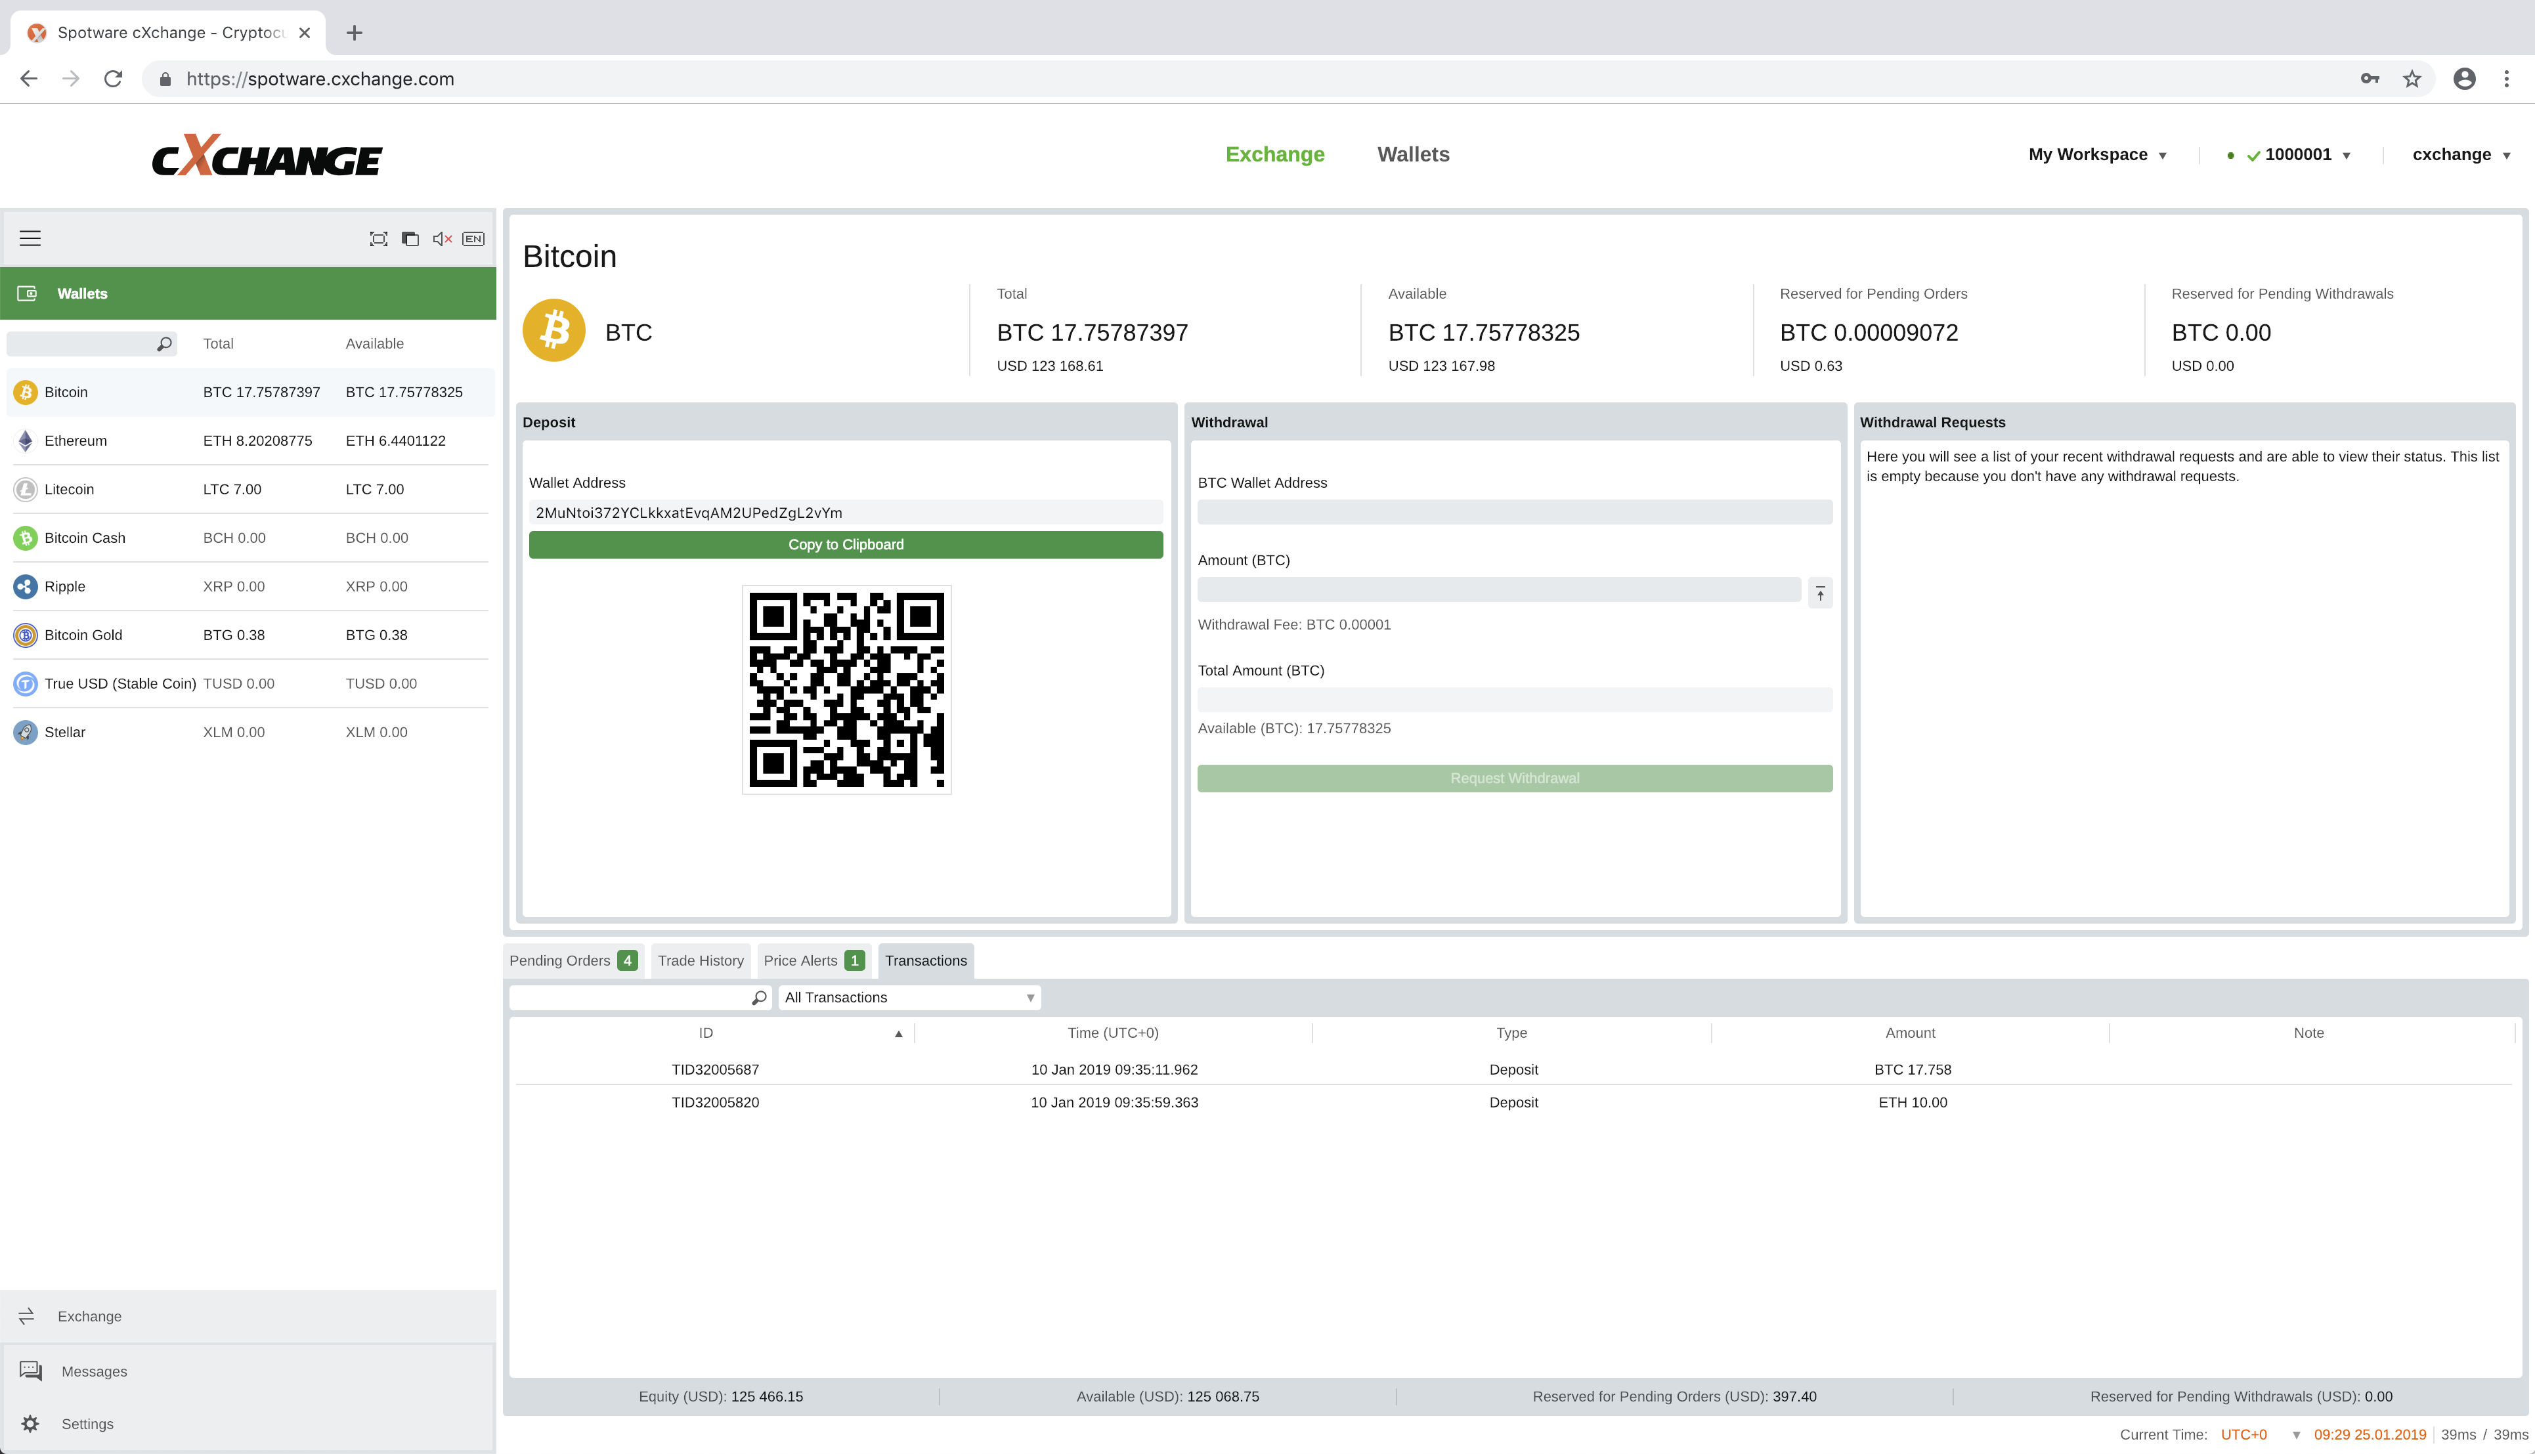The image size is (2535, 1454).
Task: Open the hamburger menu in sidebar
Action: click(x=30, y=239)
